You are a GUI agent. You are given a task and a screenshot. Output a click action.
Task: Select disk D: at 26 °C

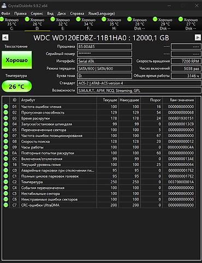37,24
